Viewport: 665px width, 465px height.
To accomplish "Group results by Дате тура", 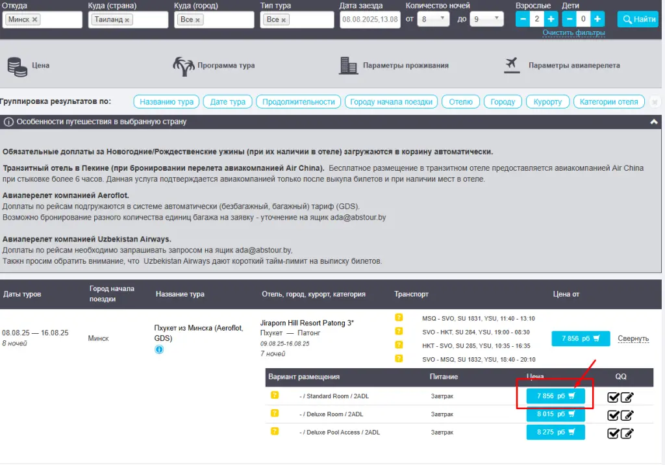I will [227, 102].
